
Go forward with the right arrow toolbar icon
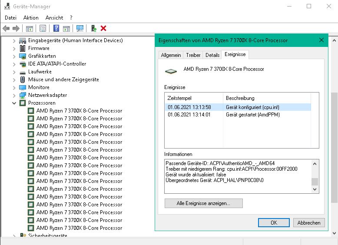[x=16, y=28]
